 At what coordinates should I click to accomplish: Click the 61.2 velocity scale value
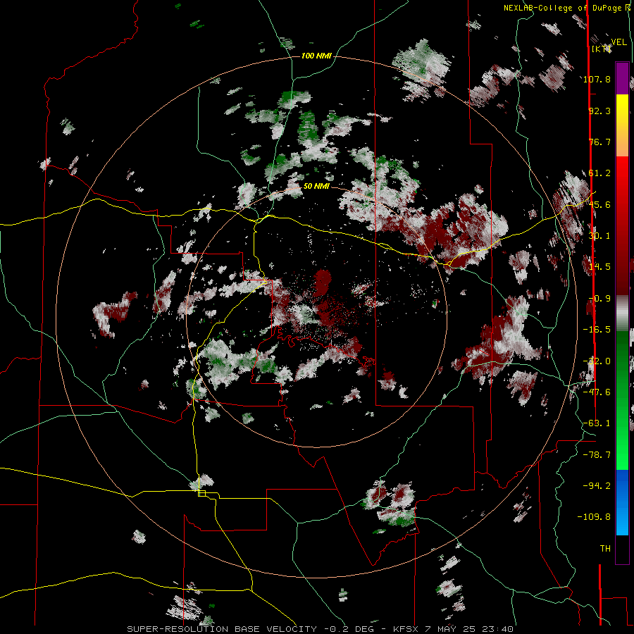point(599,173)
